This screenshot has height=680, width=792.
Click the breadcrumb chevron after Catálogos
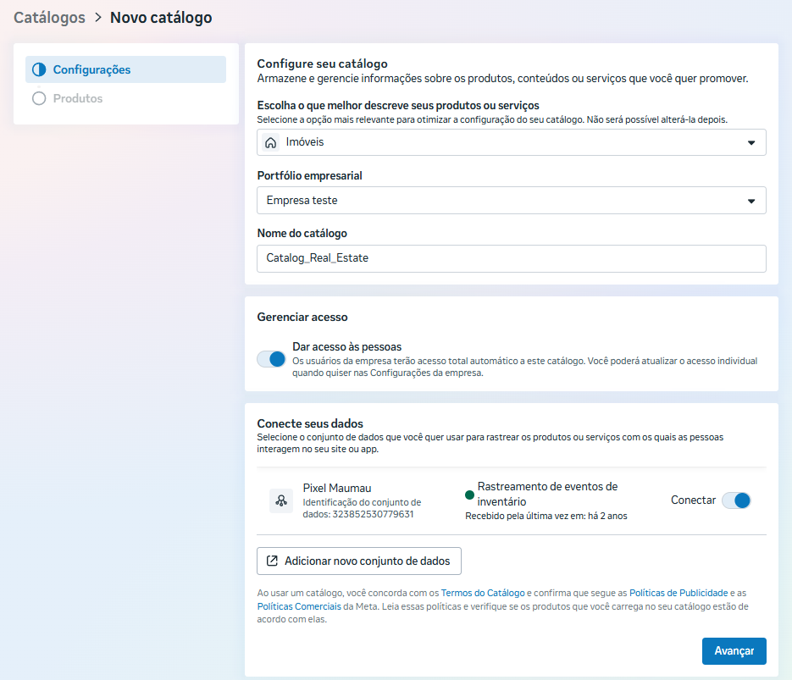coord(98,18)
